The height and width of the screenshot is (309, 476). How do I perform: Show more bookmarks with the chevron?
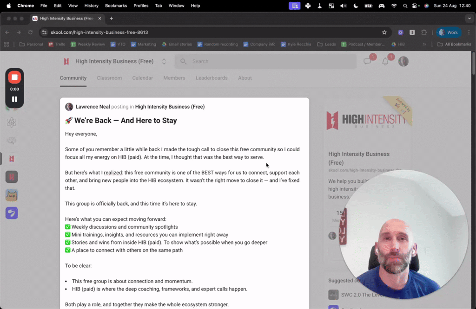[x=424, y=44]
